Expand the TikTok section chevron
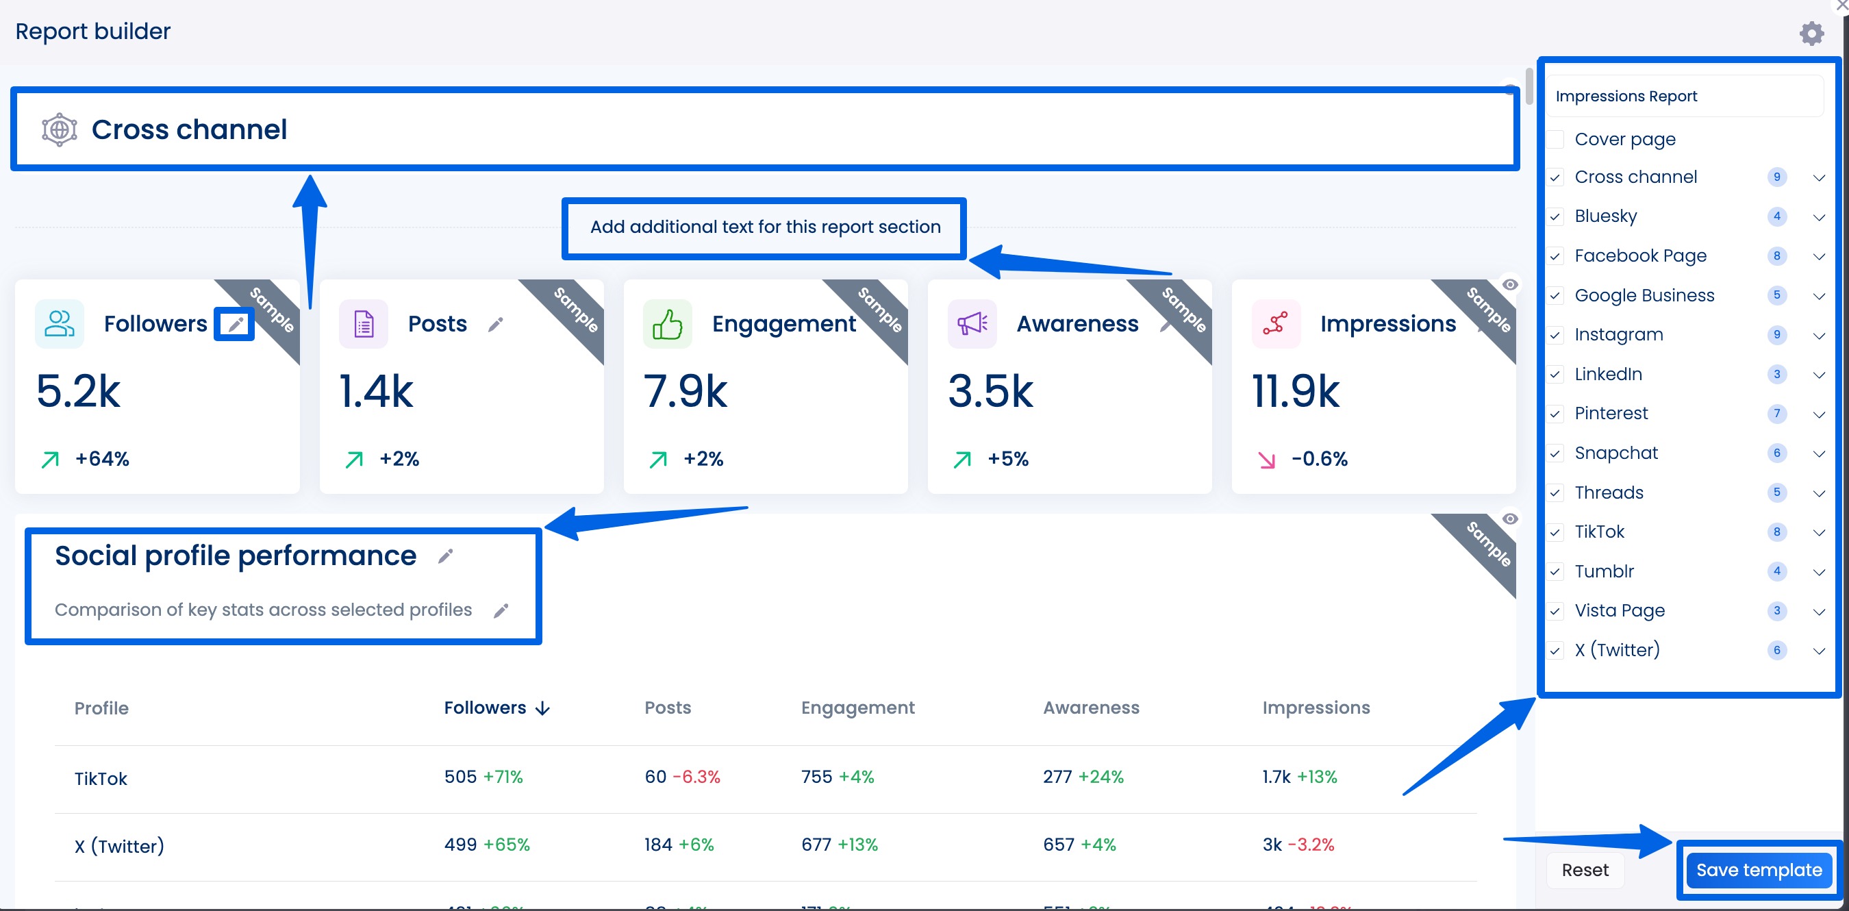The width and height of the screenshot is (1849, 911). coord(1818,532)
